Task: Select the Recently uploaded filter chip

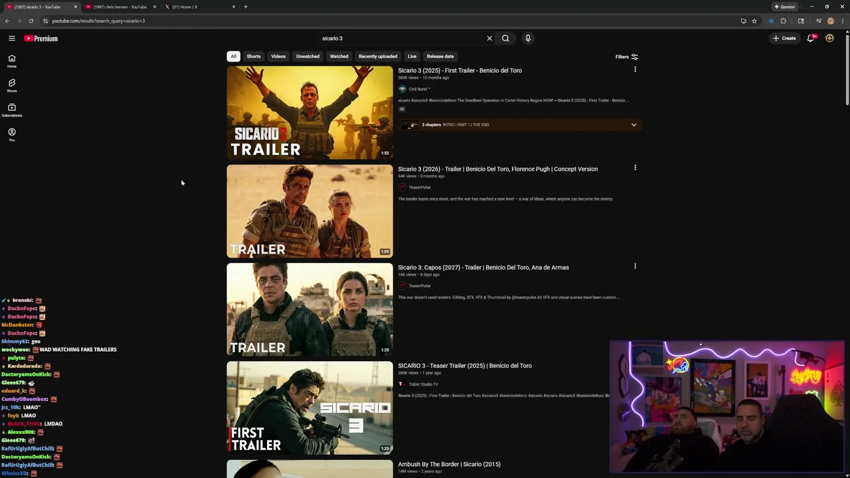Action: [378, 56]
